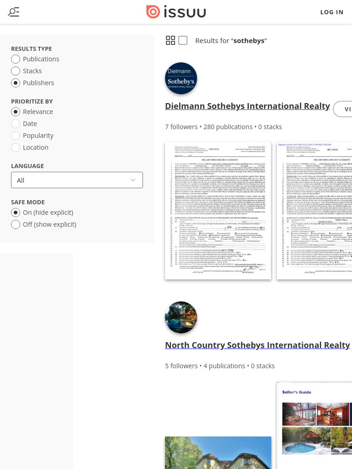This screenshot has width=352, height=469.
Task: Switch to list view layout
Action: coord(183,40)
